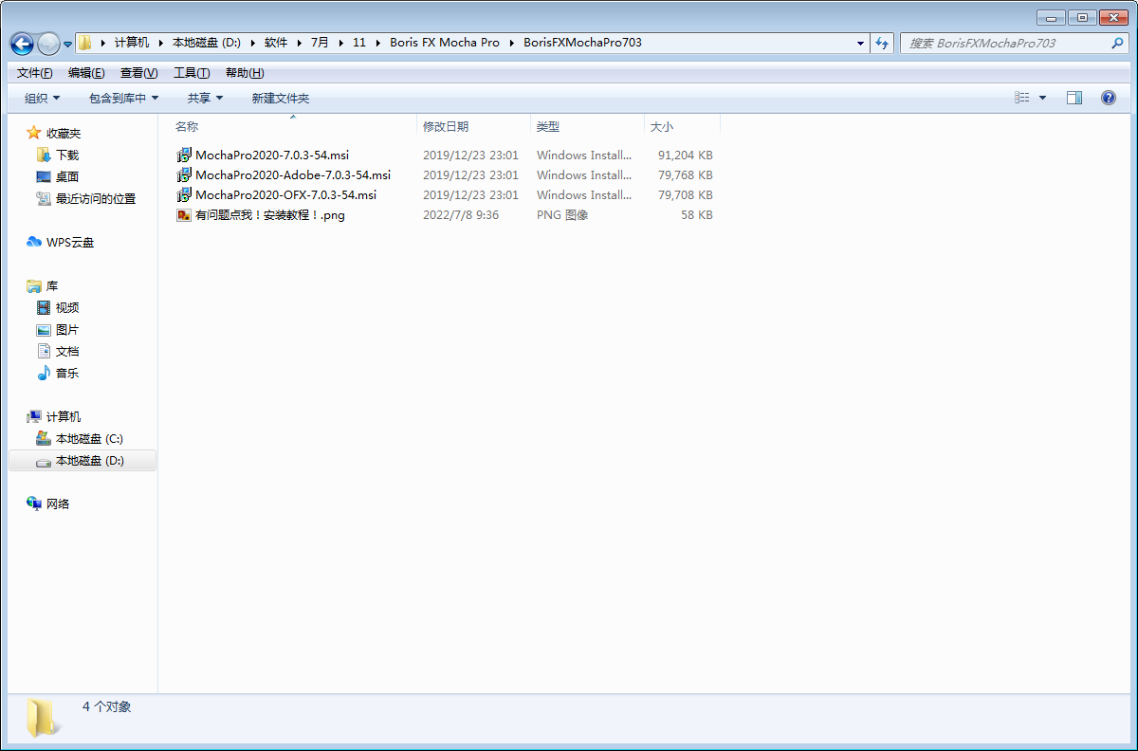Open the 组织 dropdown menu
1138x751 pixels.
[x=42, y=98]
